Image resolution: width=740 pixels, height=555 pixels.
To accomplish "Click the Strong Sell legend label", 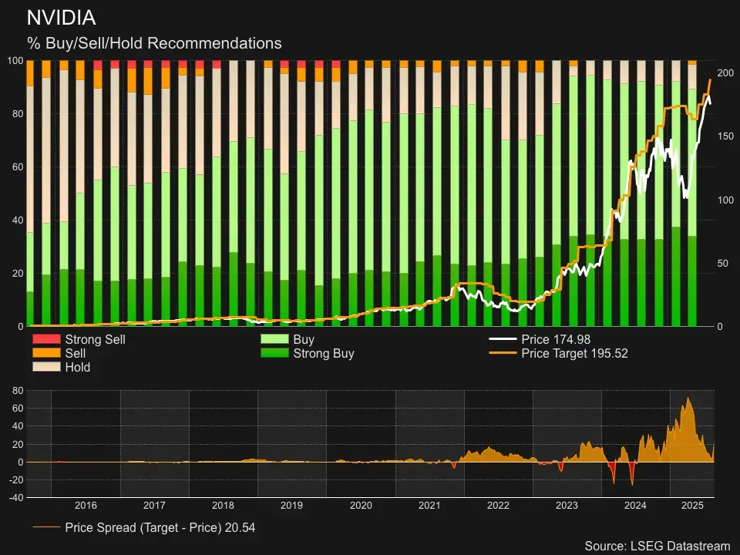I will coord(96,339).
